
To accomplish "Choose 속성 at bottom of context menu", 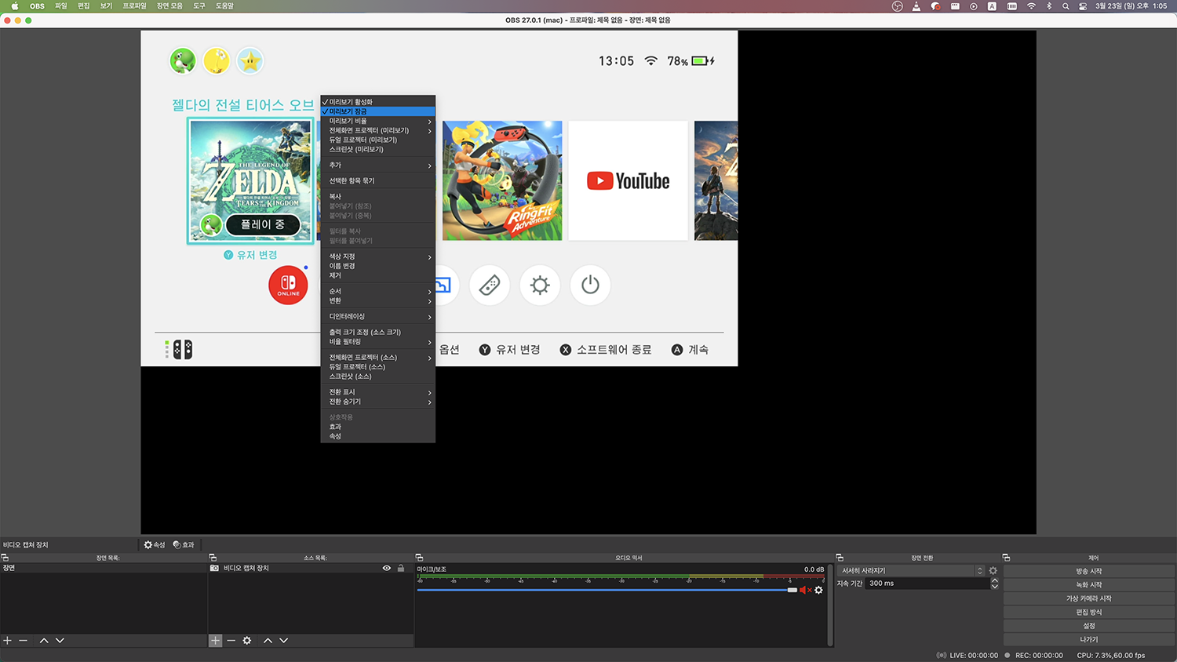I will [x=377, y=436].
